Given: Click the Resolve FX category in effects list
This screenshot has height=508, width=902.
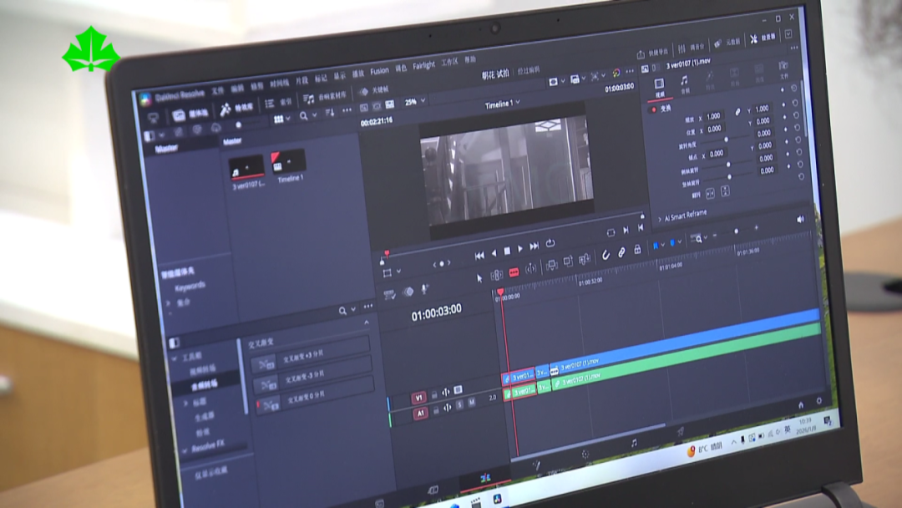Looking at the screenshot, I should click(208, 445).
